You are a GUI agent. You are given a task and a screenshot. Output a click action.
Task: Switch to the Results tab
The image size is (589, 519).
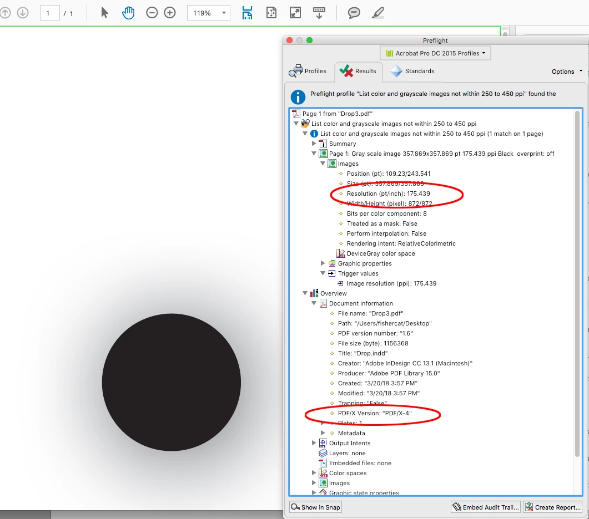point(358,71)
